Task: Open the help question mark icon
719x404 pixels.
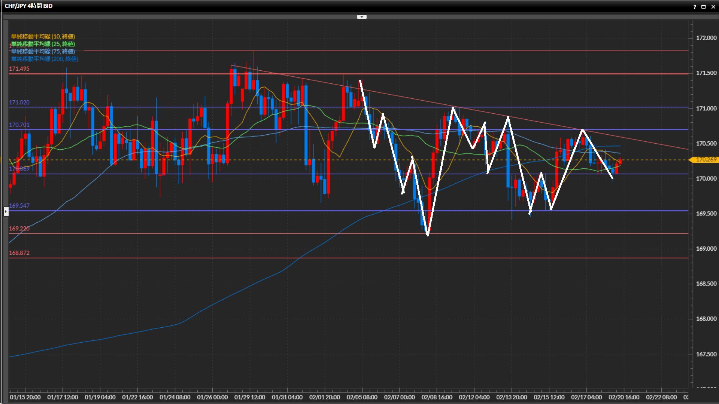Action: pos(695,7)
